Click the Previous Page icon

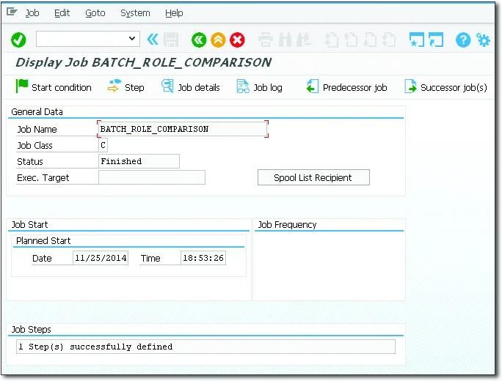coord(352,40)
